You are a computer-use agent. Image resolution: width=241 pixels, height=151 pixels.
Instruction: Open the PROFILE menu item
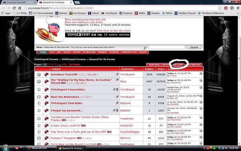(x=77, y=52)
